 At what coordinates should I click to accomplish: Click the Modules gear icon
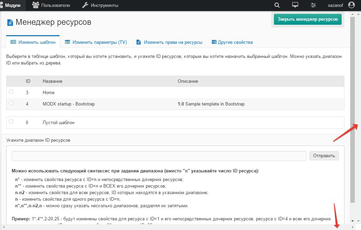2,5
